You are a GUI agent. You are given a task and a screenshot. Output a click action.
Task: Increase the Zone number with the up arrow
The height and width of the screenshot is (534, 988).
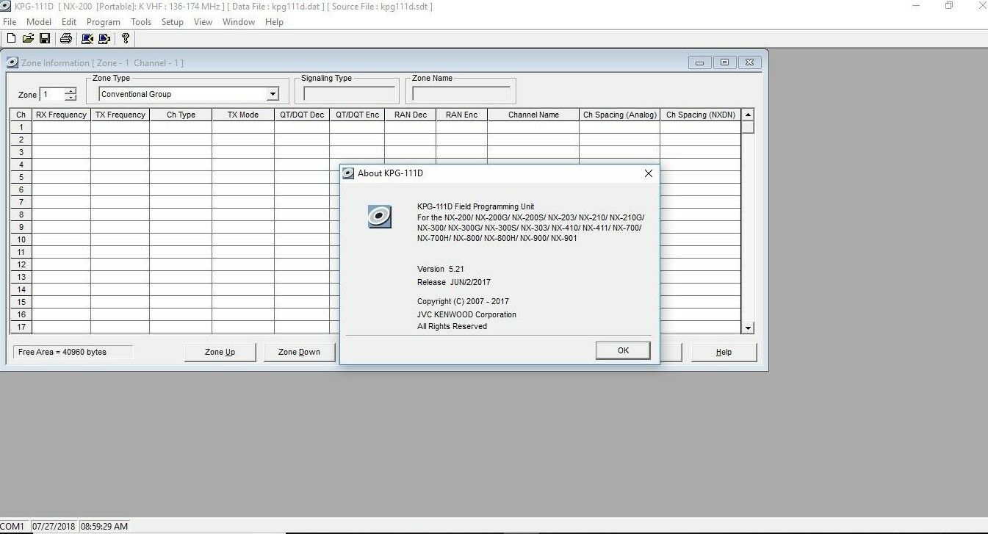coord(71,91)
